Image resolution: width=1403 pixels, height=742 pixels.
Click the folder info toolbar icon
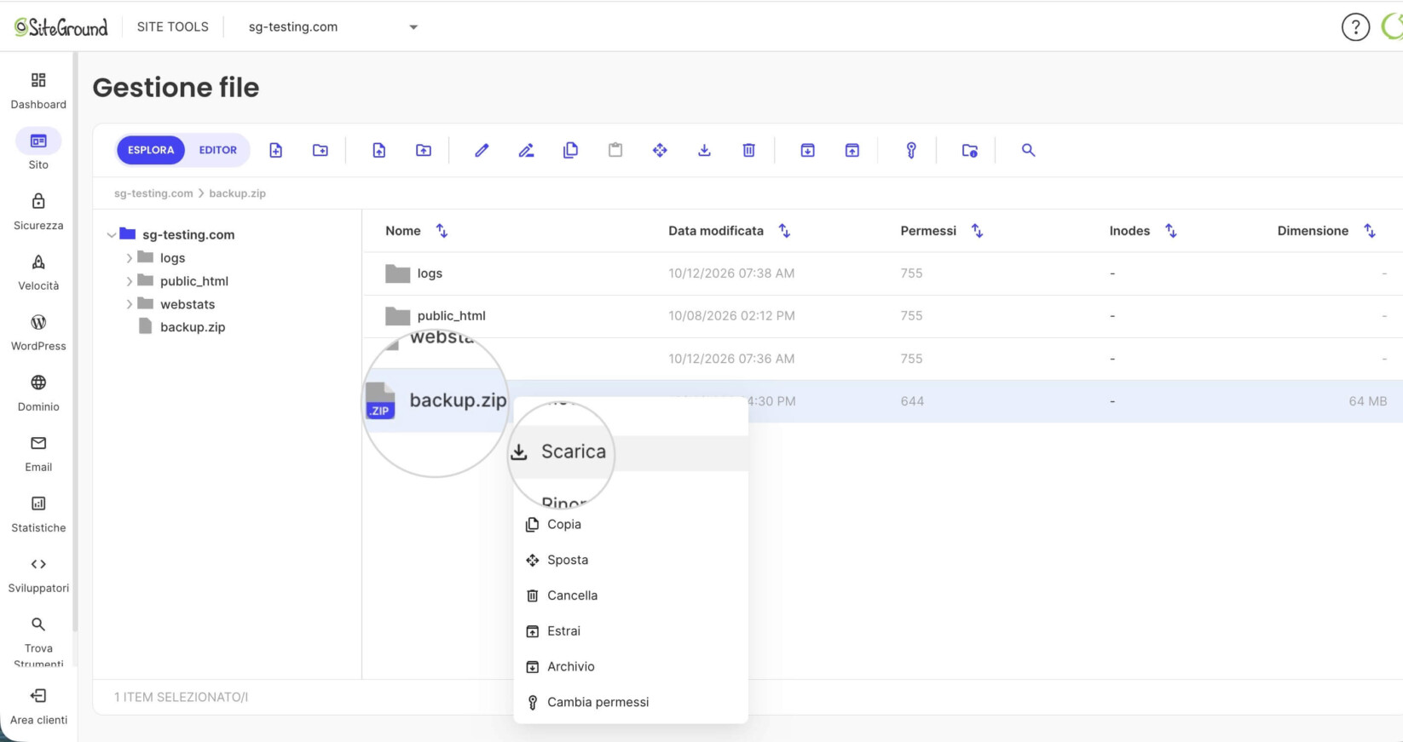970,150
